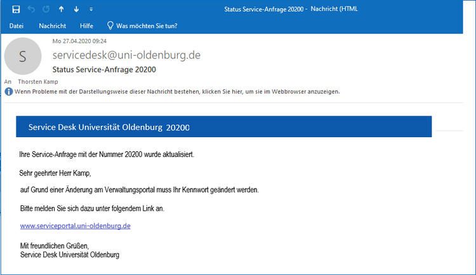The image size is (476, 275).
Task: Click the Redo arrow icon
Action: (x=46, y=9)
